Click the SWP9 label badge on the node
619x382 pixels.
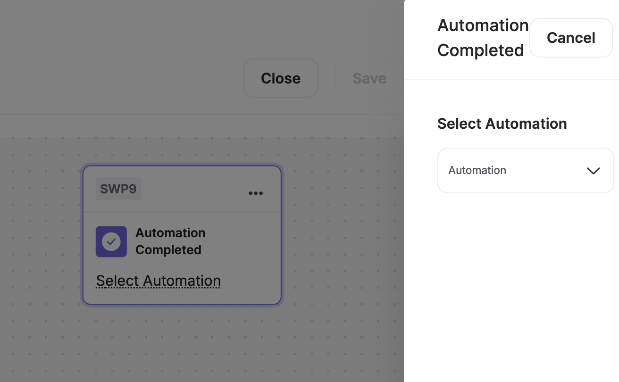click(117, 188)
